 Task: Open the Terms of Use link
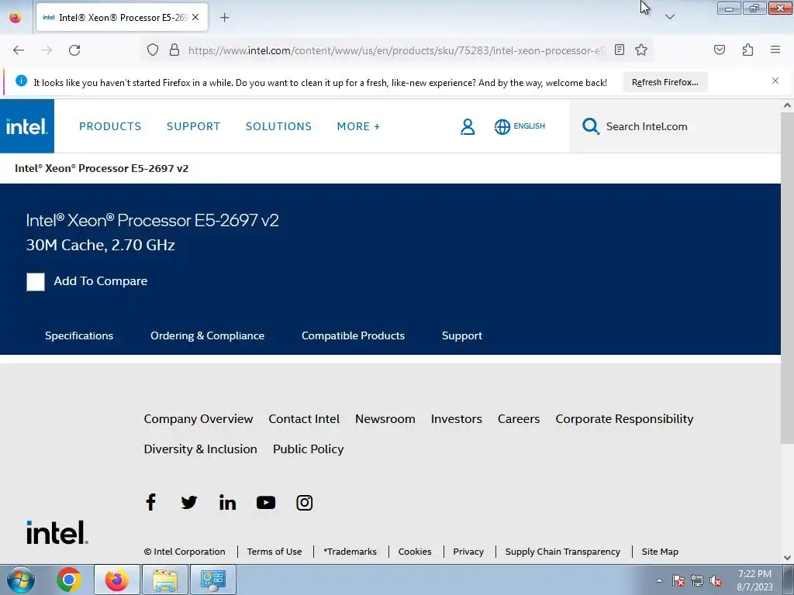coord(274,552)
